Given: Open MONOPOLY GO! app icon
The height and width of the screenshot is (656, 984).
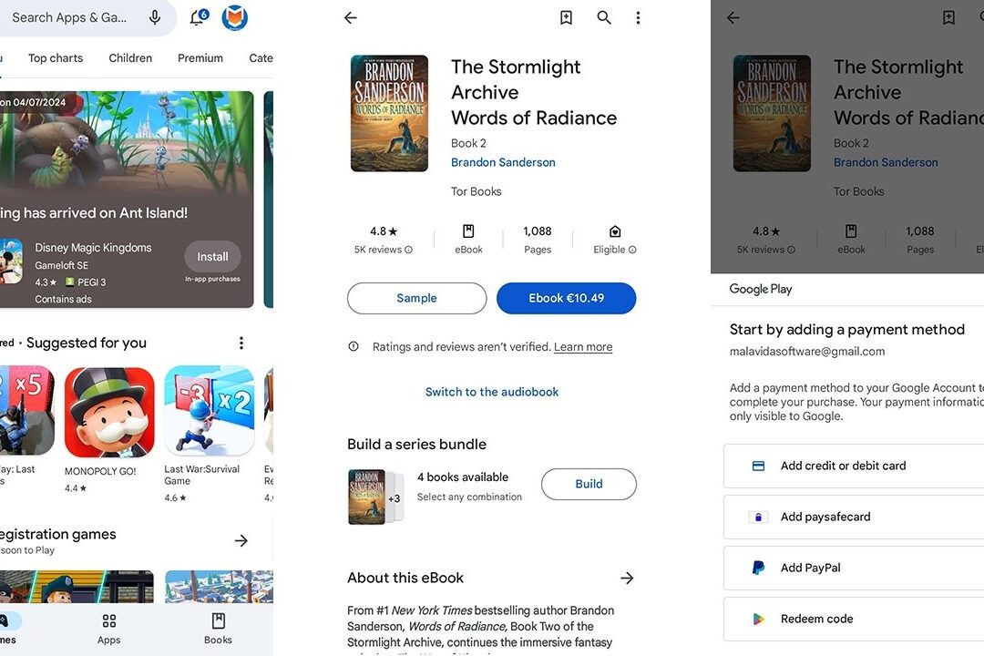Looking at the screenshot, I should pos(109,412).
